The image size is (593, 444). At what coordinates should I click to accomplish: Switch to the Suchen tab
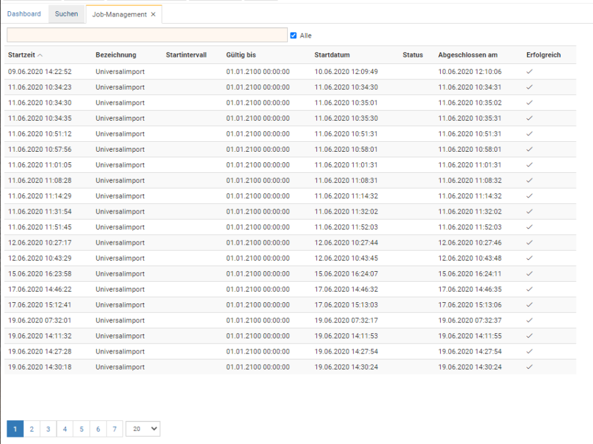(67, 14)
